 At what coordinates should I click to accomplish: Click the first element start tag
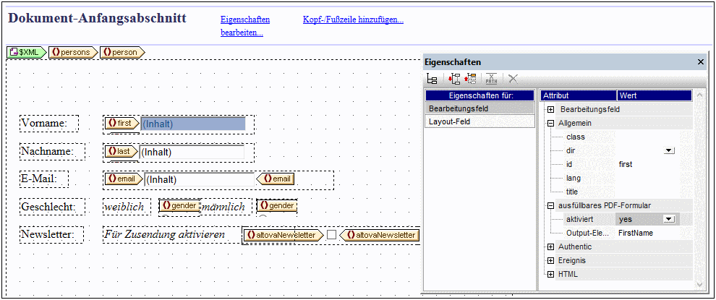(123, 124)
